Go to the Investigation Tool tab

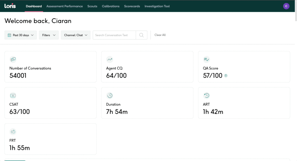coord(157,6)
